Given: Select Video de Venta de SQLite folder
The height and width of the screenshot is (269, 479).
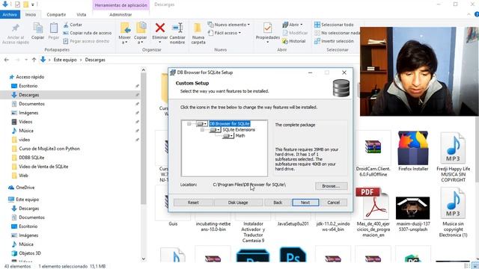Looking at the screenshot, I should [x=43, y=167].
